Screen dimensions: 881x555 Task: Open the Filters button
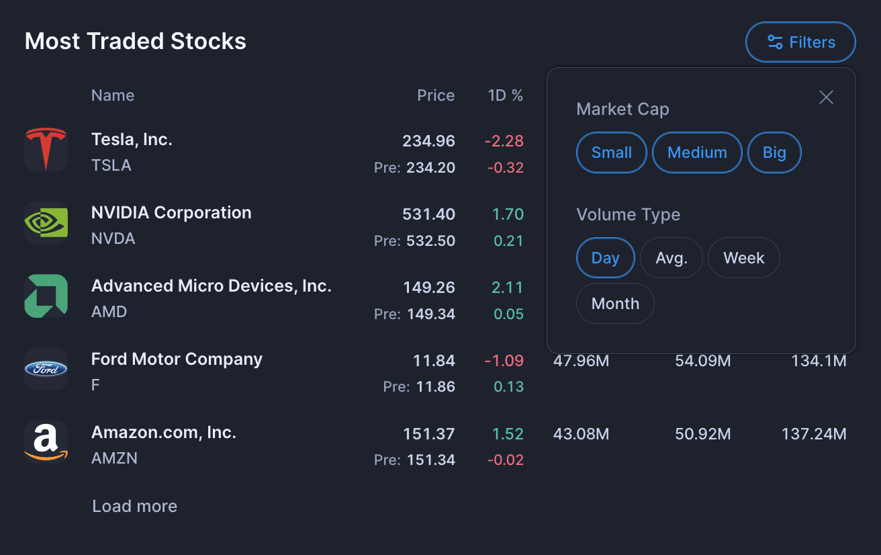800,42
